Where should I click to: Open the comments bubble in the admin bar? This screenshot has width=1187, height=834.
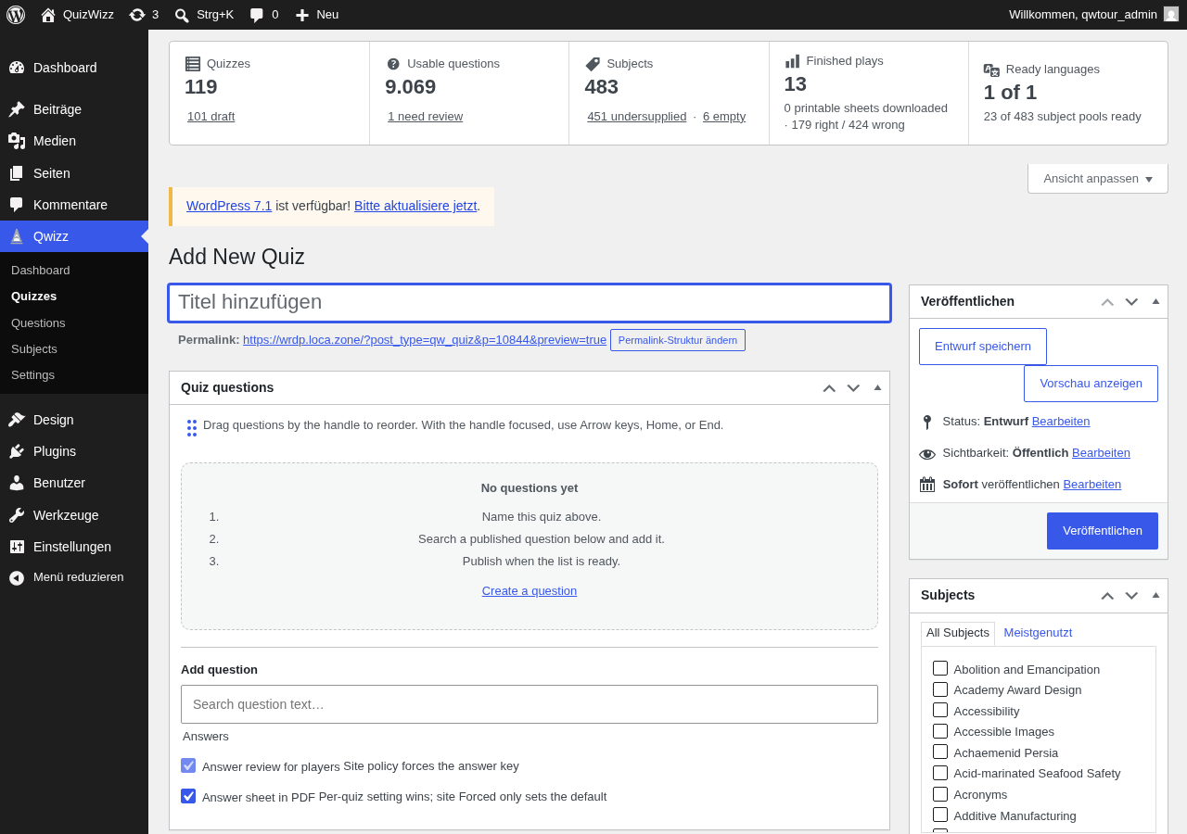tap(257, 15)
